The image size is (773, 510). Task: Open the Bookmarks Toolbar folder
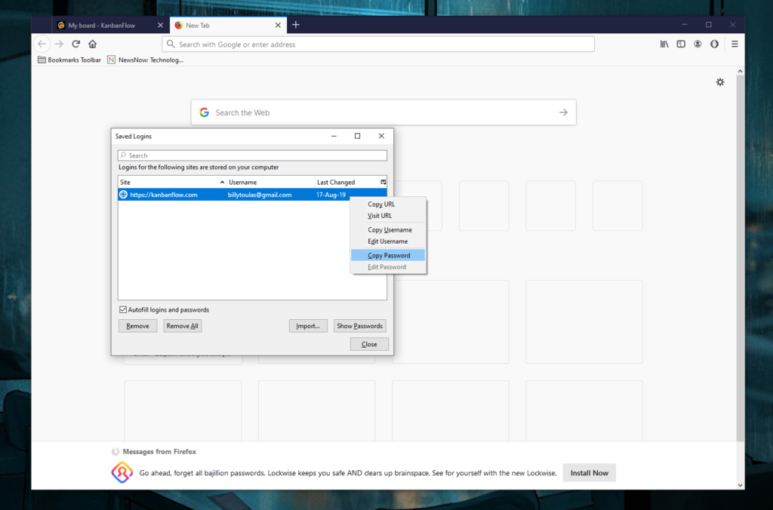coord(69,60)
